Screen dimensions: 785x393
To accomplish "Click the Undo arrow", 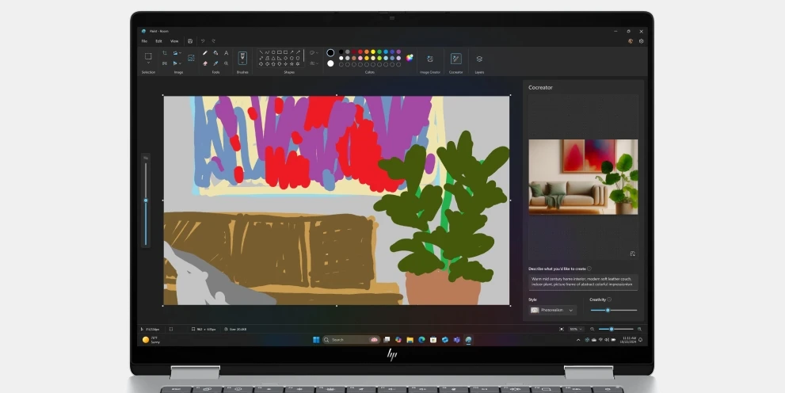I will pyautogui.click(x=203, y=41).
